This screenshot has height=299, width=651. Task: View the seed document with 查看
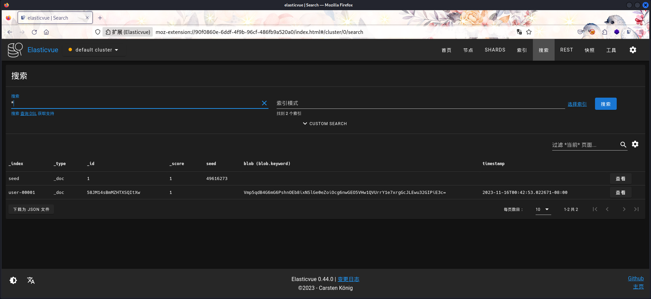tap(620, 179)
